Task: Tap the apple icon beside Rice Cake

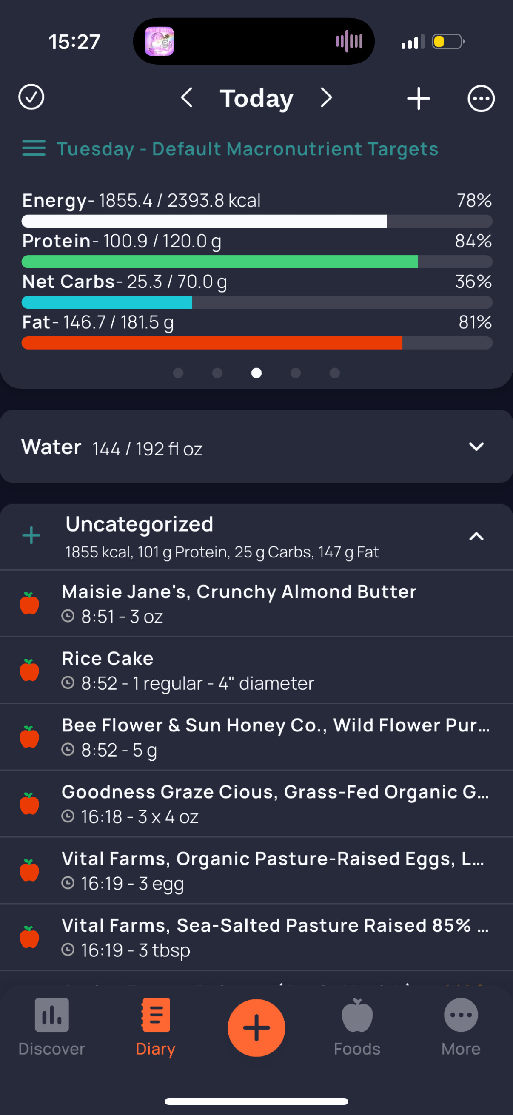Action: [x=29, y=671]
